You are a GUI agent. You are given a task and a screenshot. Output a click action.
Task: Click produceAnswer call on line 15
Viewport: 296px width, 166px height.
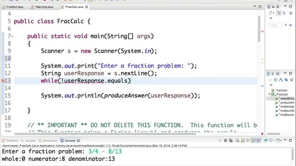(x=126, y=95)
